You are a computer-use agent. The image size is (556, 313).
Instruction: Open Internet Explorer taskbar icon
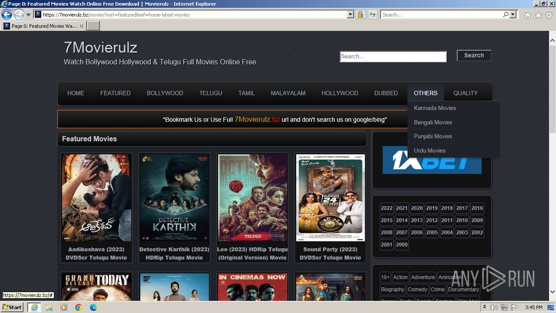pos(34,307)
